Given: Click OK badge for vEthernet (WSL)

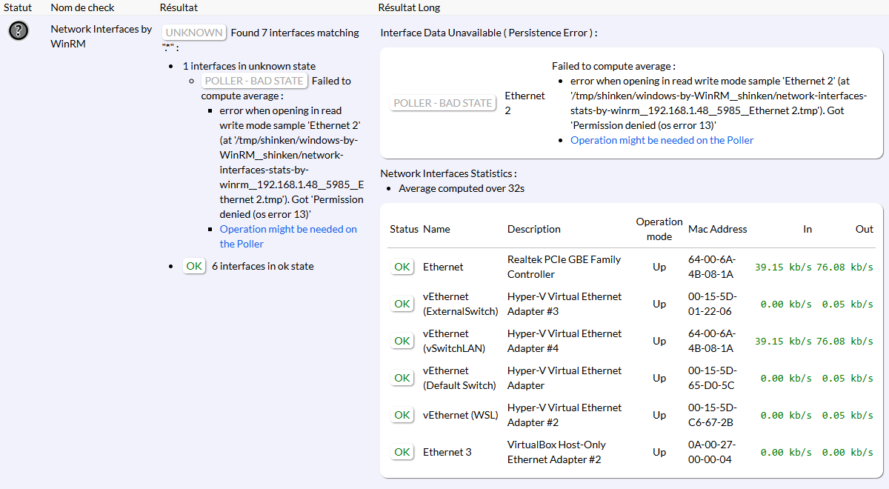Looking at the screenshot, I should (402, 415).
